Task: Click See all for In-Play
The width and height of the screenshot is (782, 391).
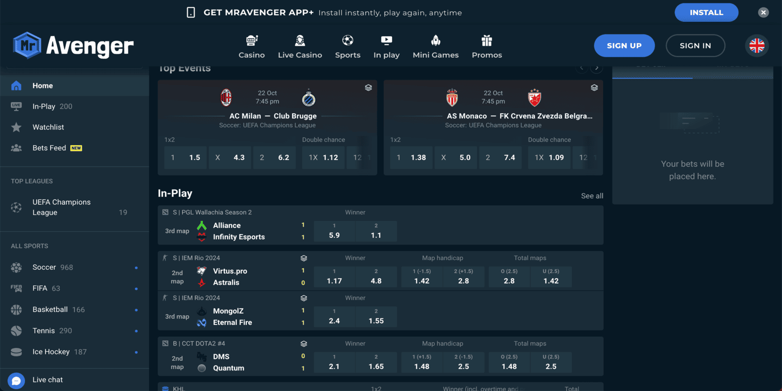Action: 592,196
